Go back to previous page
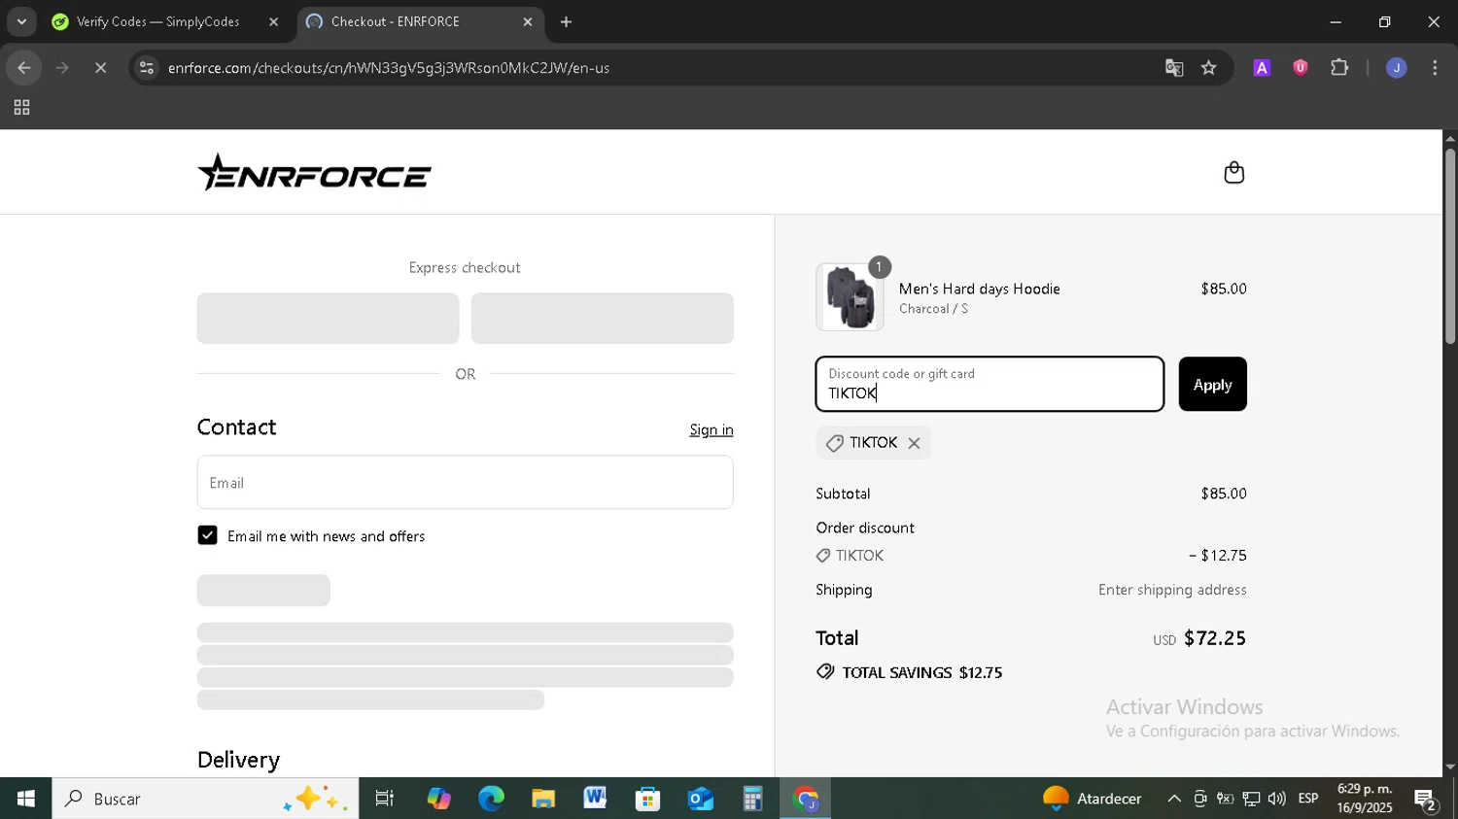The width and height of the screenshot is (1458, 819). point(23,68)
